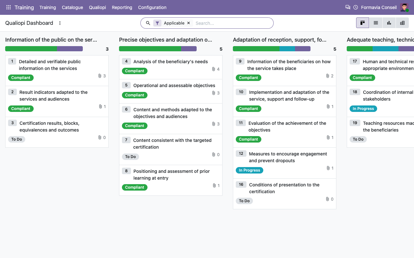Open the messages conversation icon
This screenshot has height=258, width=414.
pyautogui.click(x=348, y=7)
